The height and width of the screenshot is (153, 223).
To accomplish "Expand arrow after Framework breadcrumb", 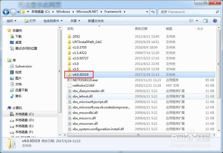I will coord(124,12).
